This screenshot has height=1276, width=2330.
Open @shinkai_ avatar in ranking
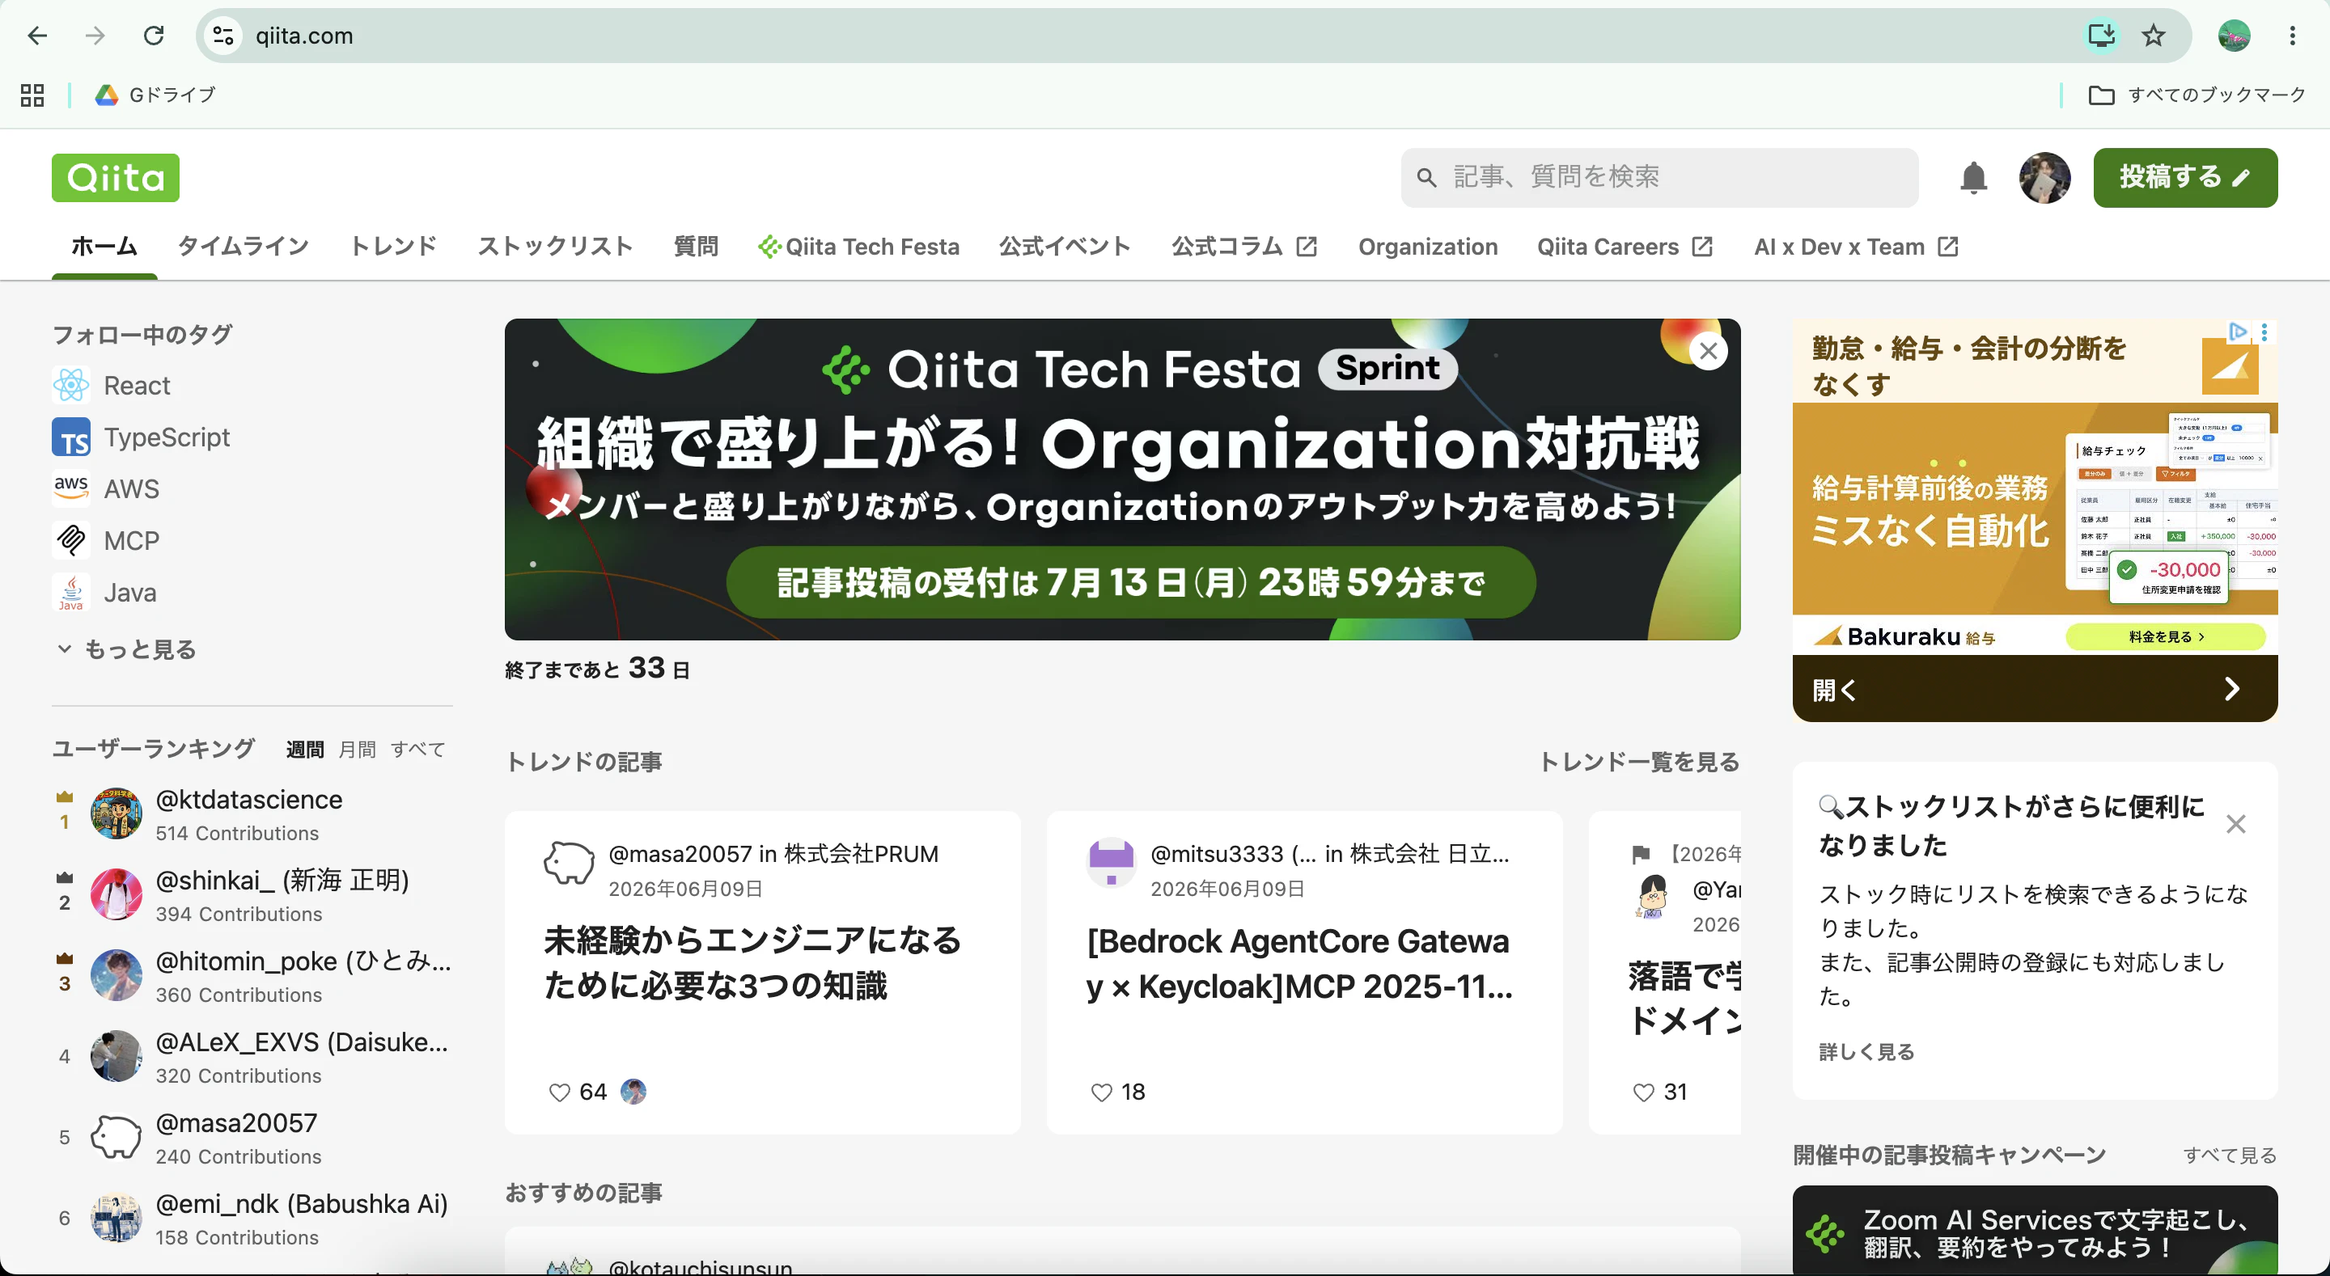click(116, 894)
